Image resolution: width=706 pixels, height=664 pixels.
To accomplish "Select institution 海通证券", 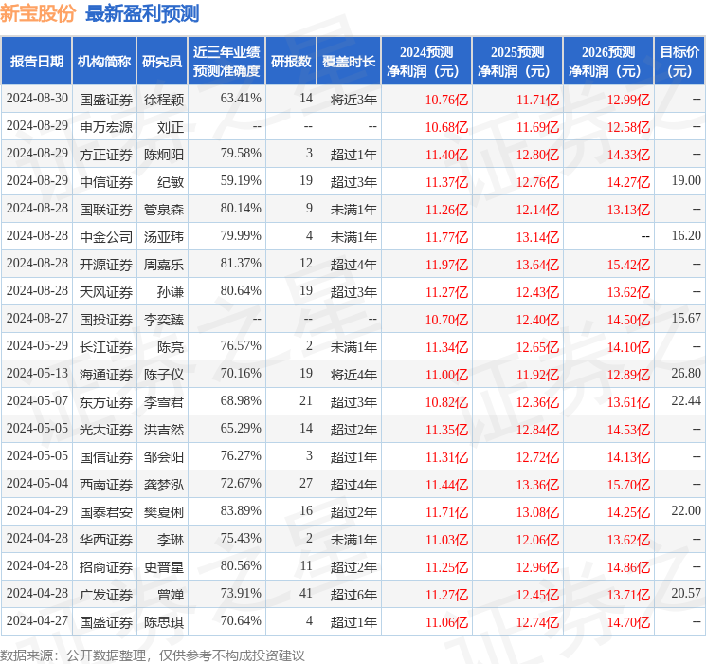I will pyautogui.click(x=106, y=375).
